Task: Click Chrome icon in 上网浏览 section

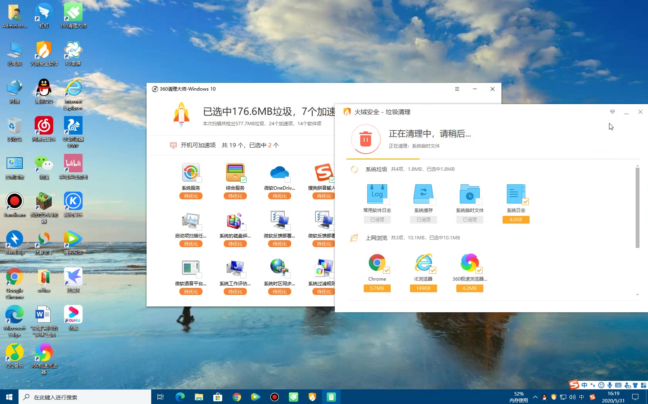Action: tap(377, 263)
